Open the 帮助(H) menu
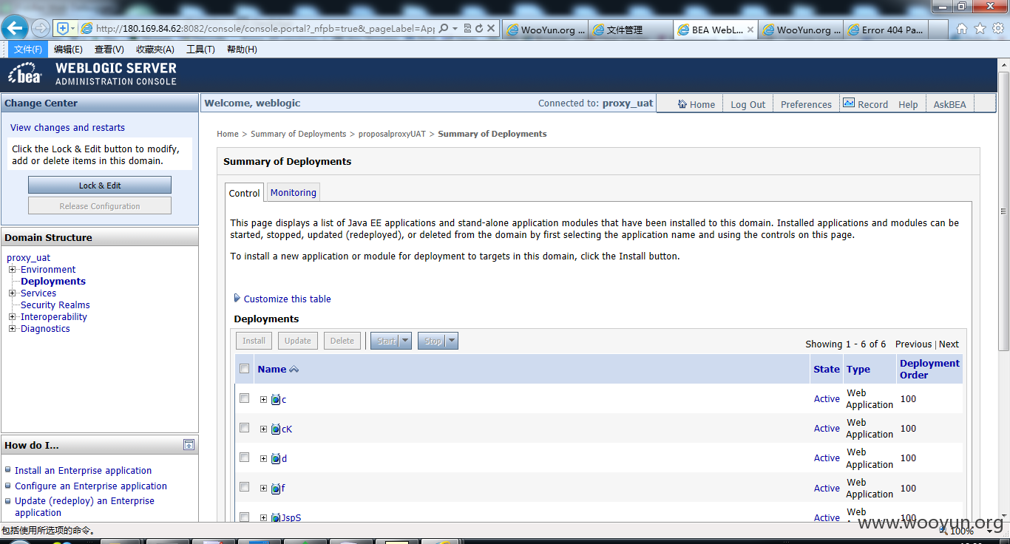This screenshot has height=544, width=1010. point(242,50)
